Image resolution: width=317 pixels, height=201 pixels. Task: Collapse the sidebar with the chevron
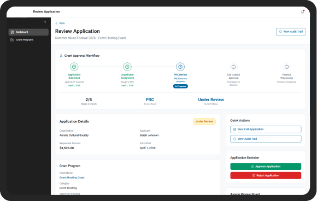pyautogui.click(x=45, y=22)
